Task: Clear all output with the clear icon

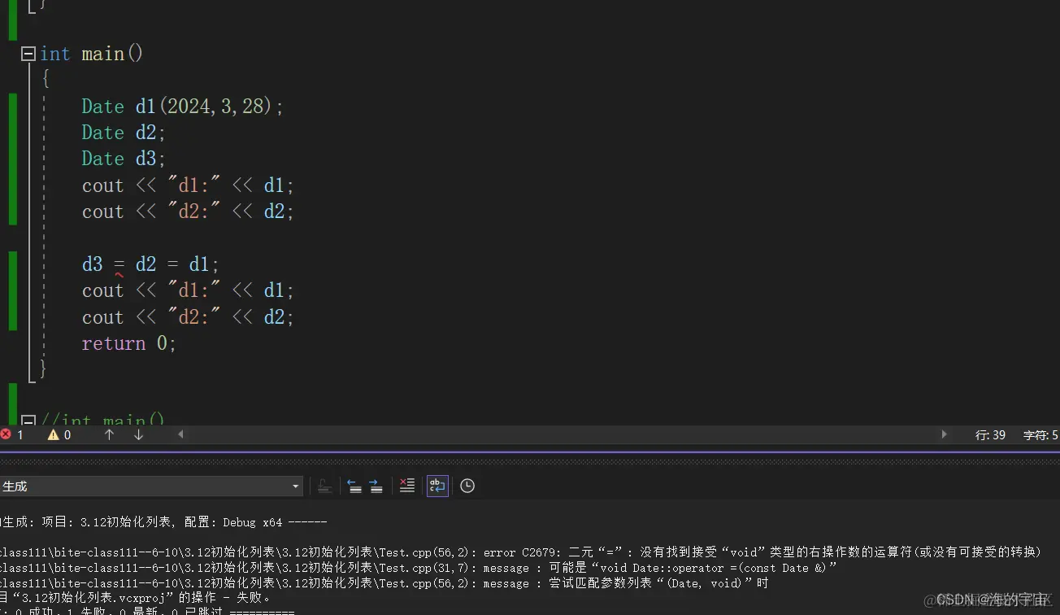Action: pyautogui.click(x=407, y=486)
